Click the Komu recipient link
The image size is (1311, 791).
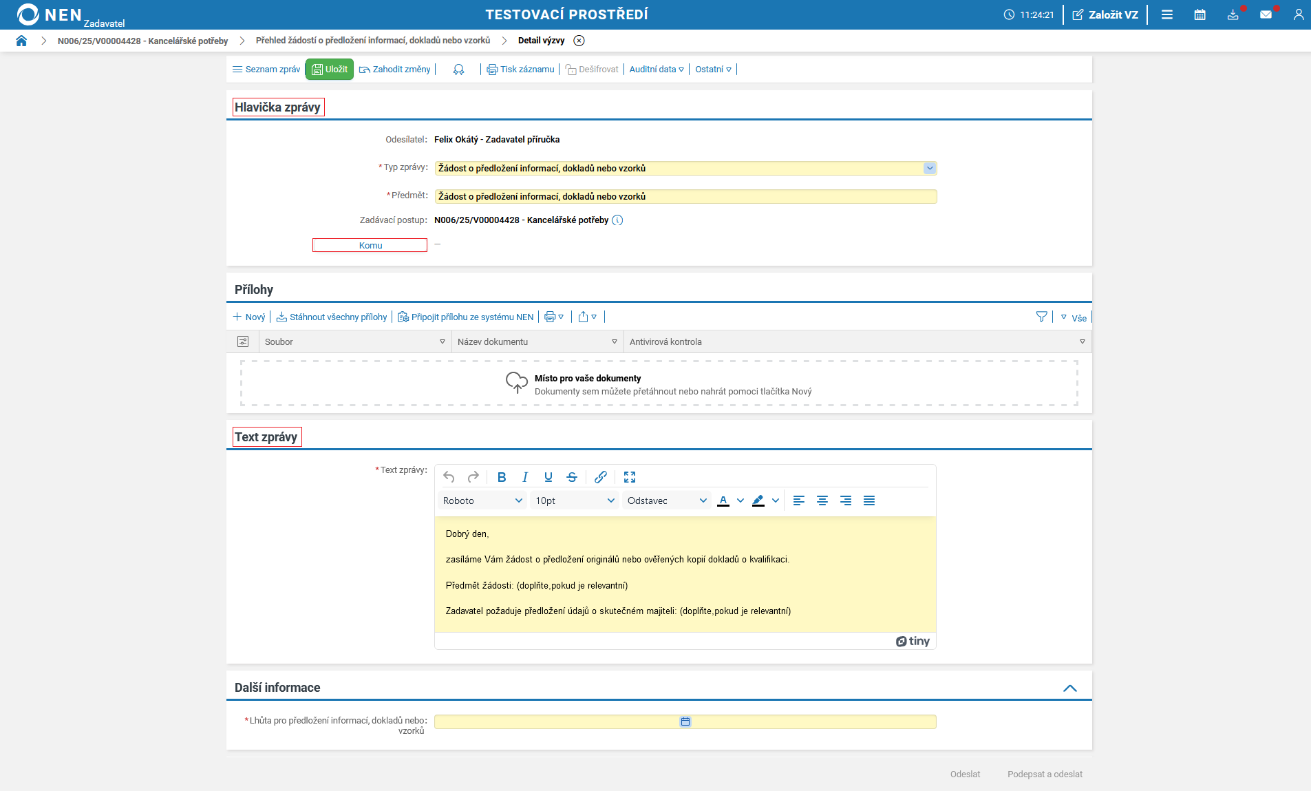(x=370, y=245)
